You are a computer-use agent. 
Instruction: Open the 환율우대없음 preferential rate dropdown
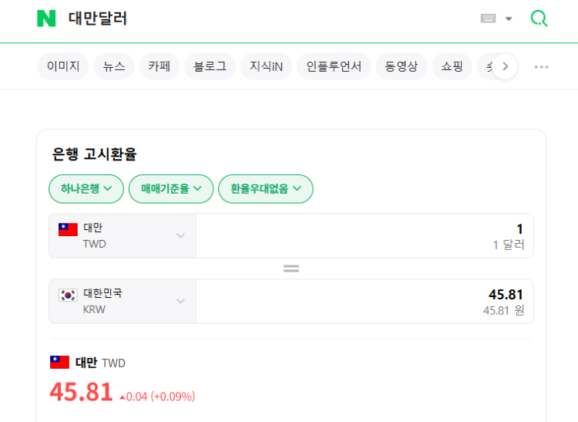(266, 189)
